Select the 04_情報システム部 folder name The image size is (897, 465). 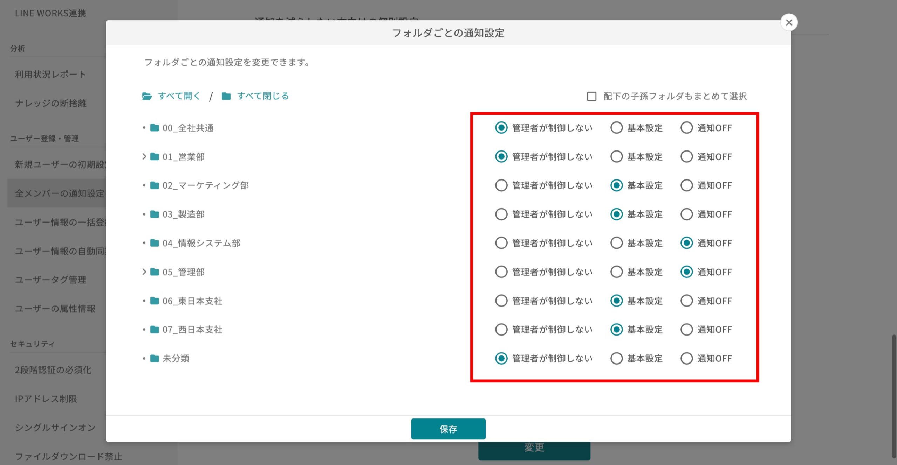pyautogui.click(x=201, y=243)
